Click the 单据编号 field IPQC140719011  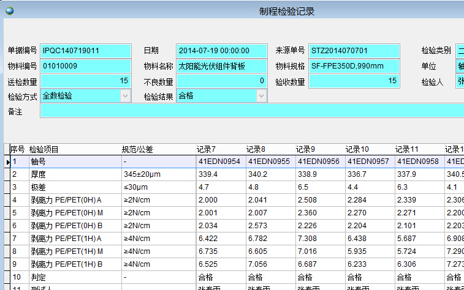[85, 51]
